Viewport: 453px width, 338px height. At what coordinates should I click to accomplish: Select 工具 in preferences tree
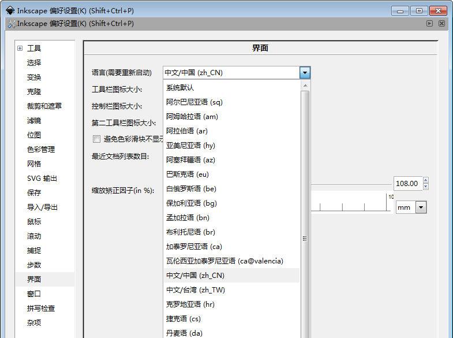[x=34, y=49]
